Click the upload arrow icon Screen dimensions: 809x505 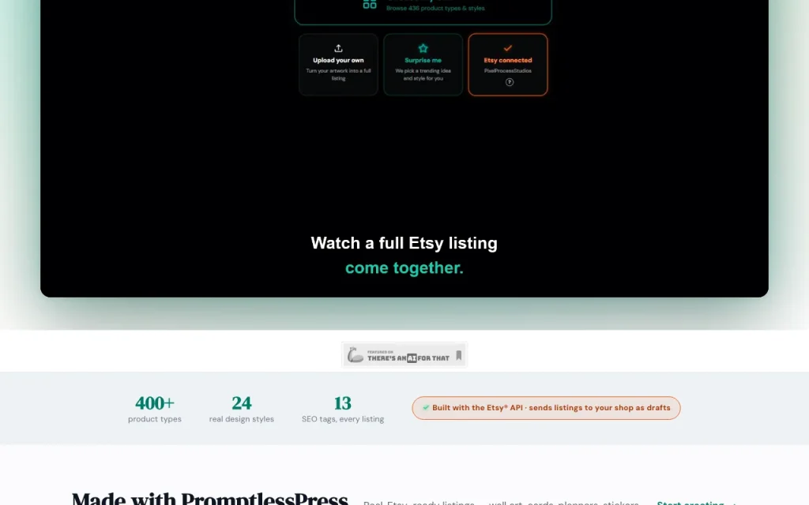[338, 48]
